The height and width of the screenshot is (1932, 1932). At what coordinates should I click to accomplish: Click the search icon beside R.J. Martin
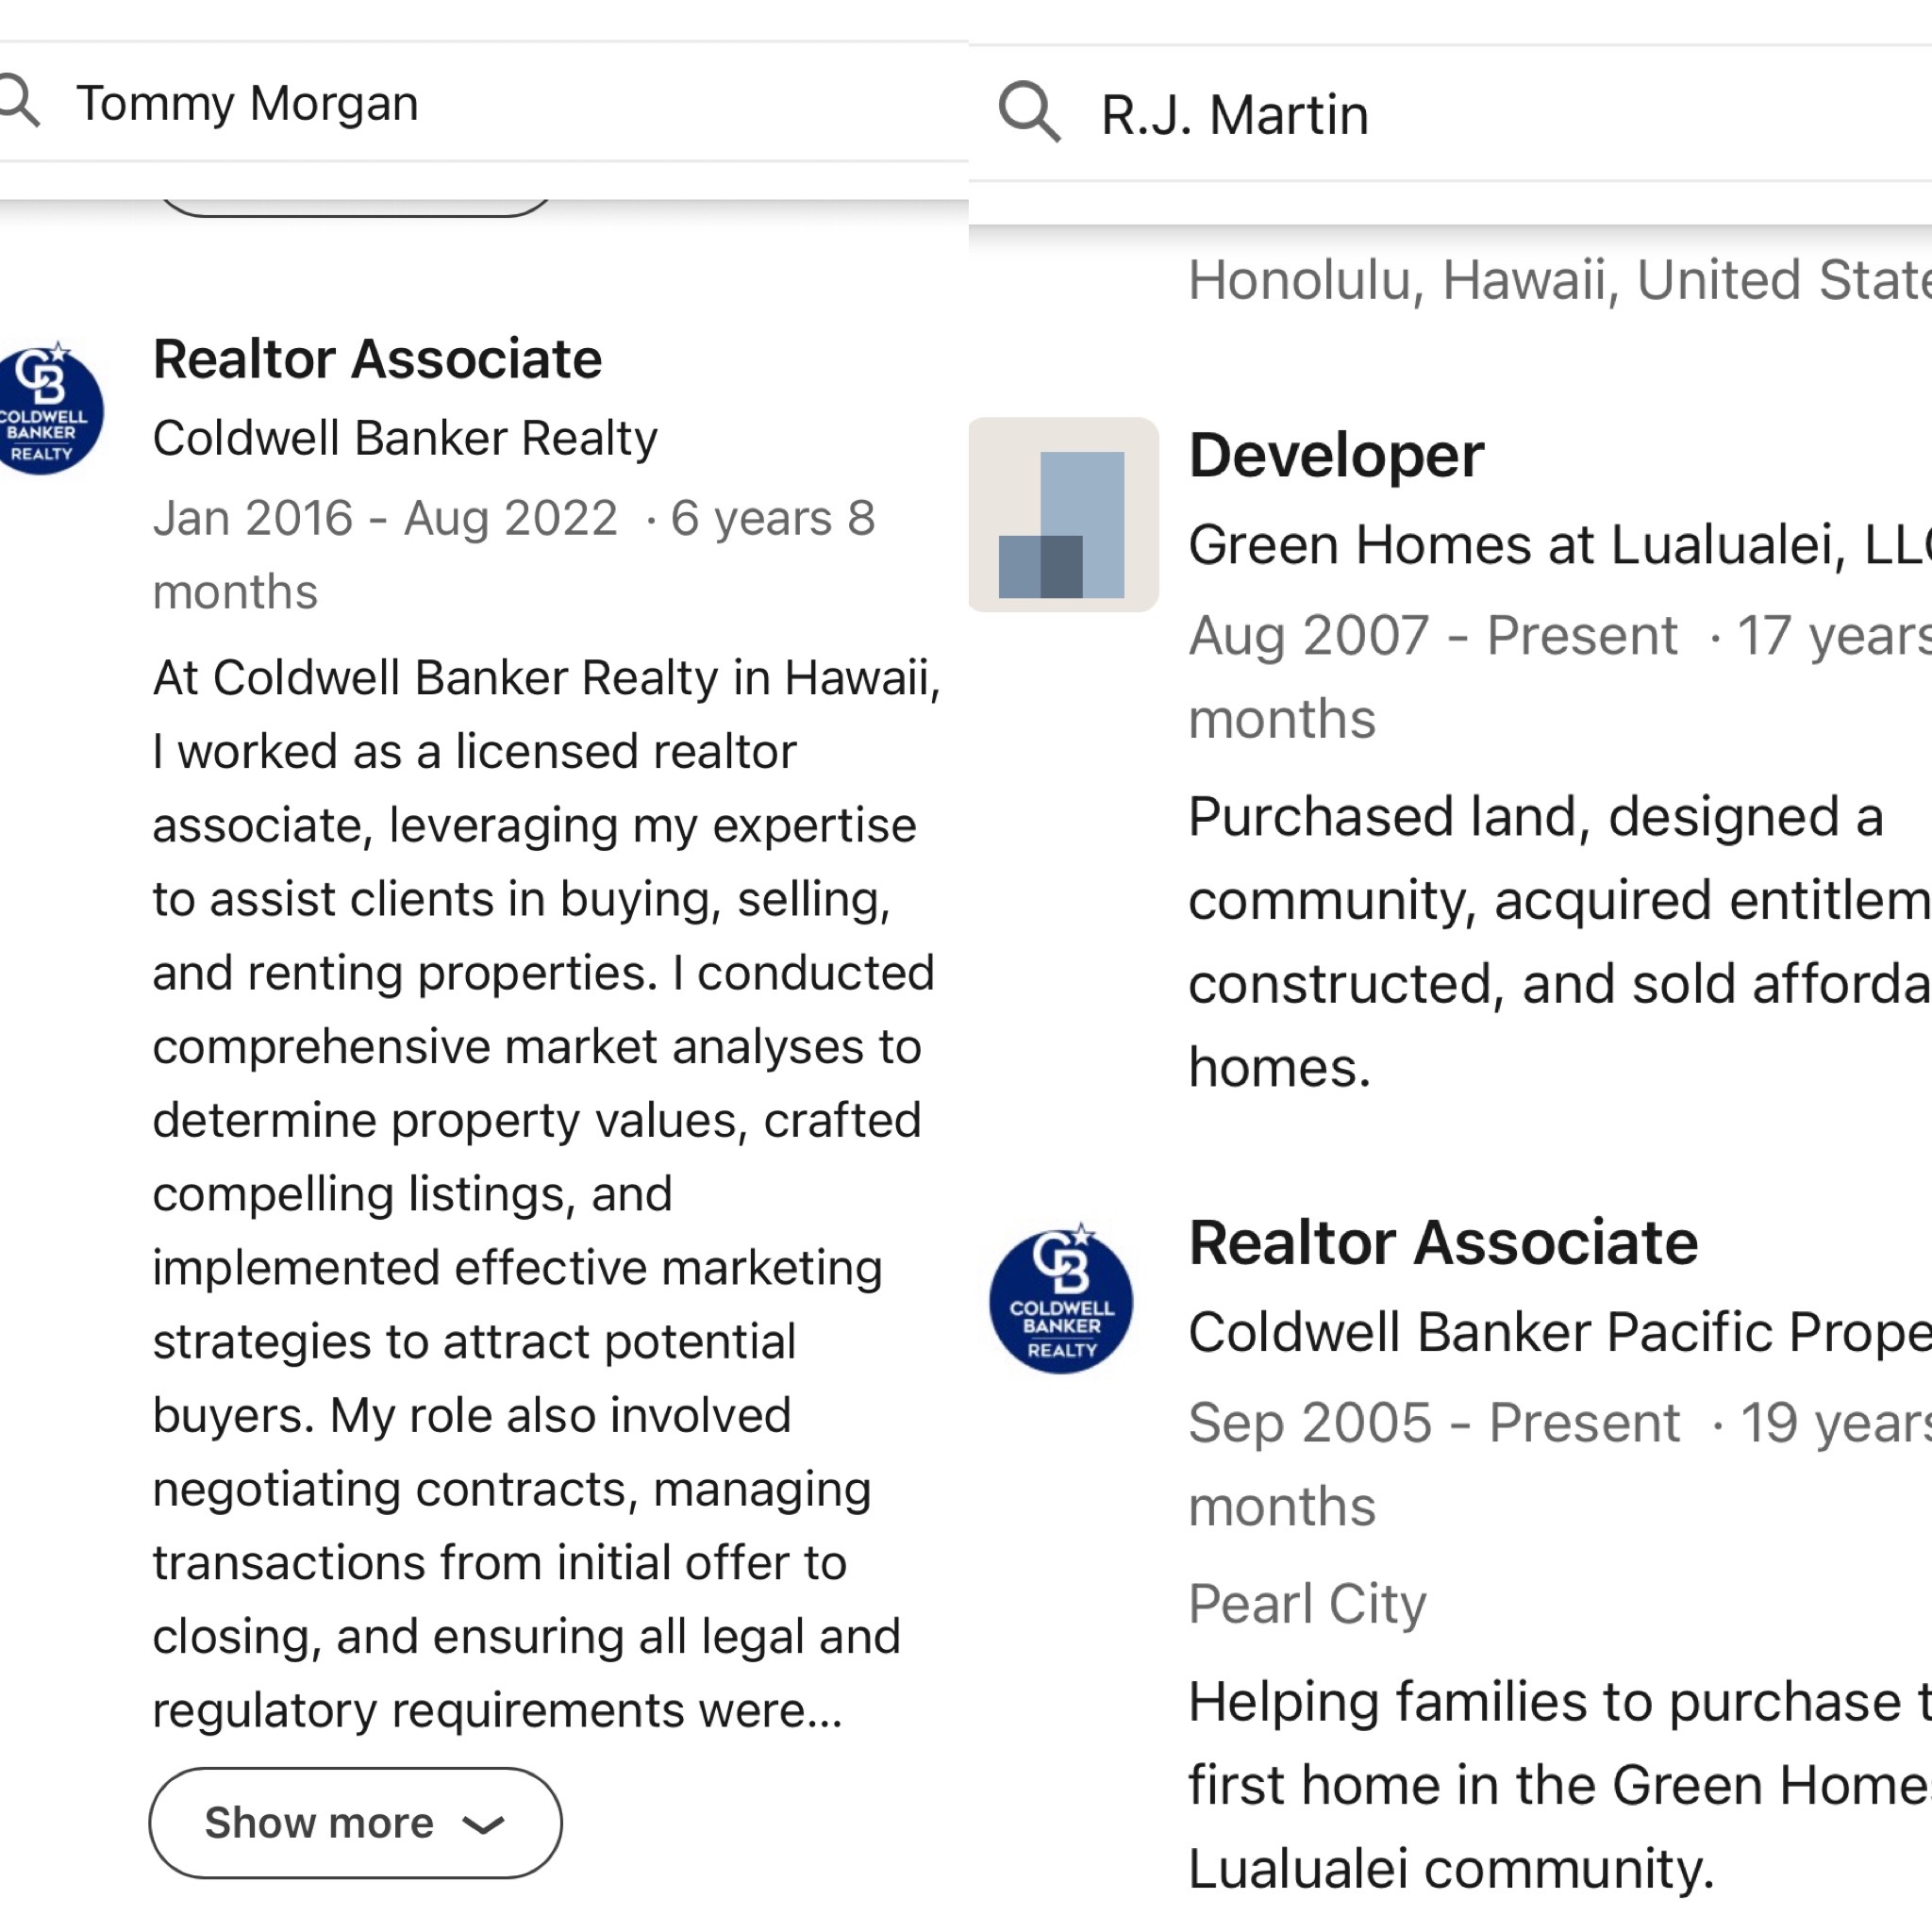(1029, 112)
